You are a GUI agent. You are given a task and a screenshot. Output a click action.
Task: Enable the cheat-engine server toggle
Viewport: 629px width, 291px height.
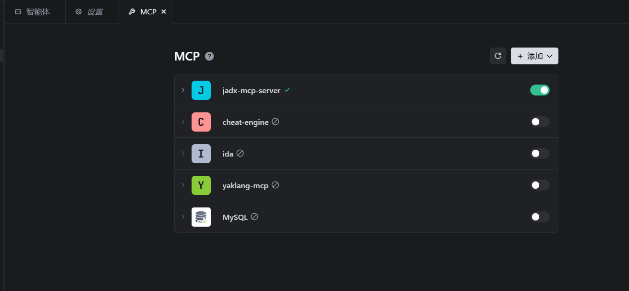pos(540,122)
